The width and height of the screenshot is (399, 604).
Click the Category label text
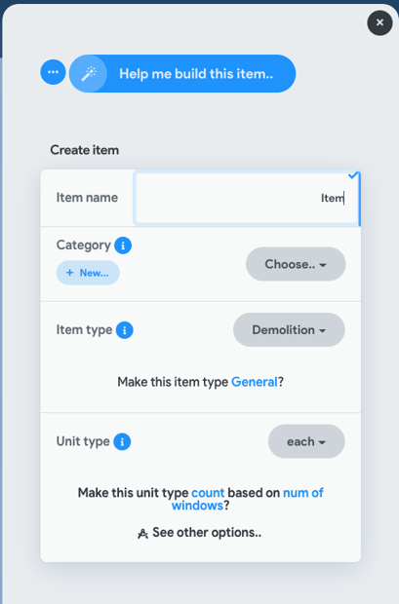tap(84, 245)
